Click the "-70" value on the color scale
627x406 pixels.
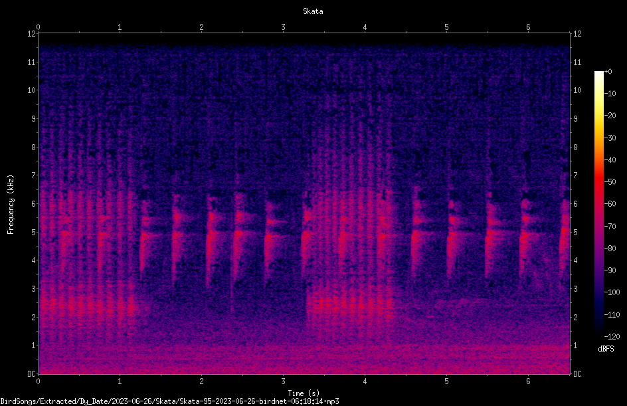[x=610, y=227]
